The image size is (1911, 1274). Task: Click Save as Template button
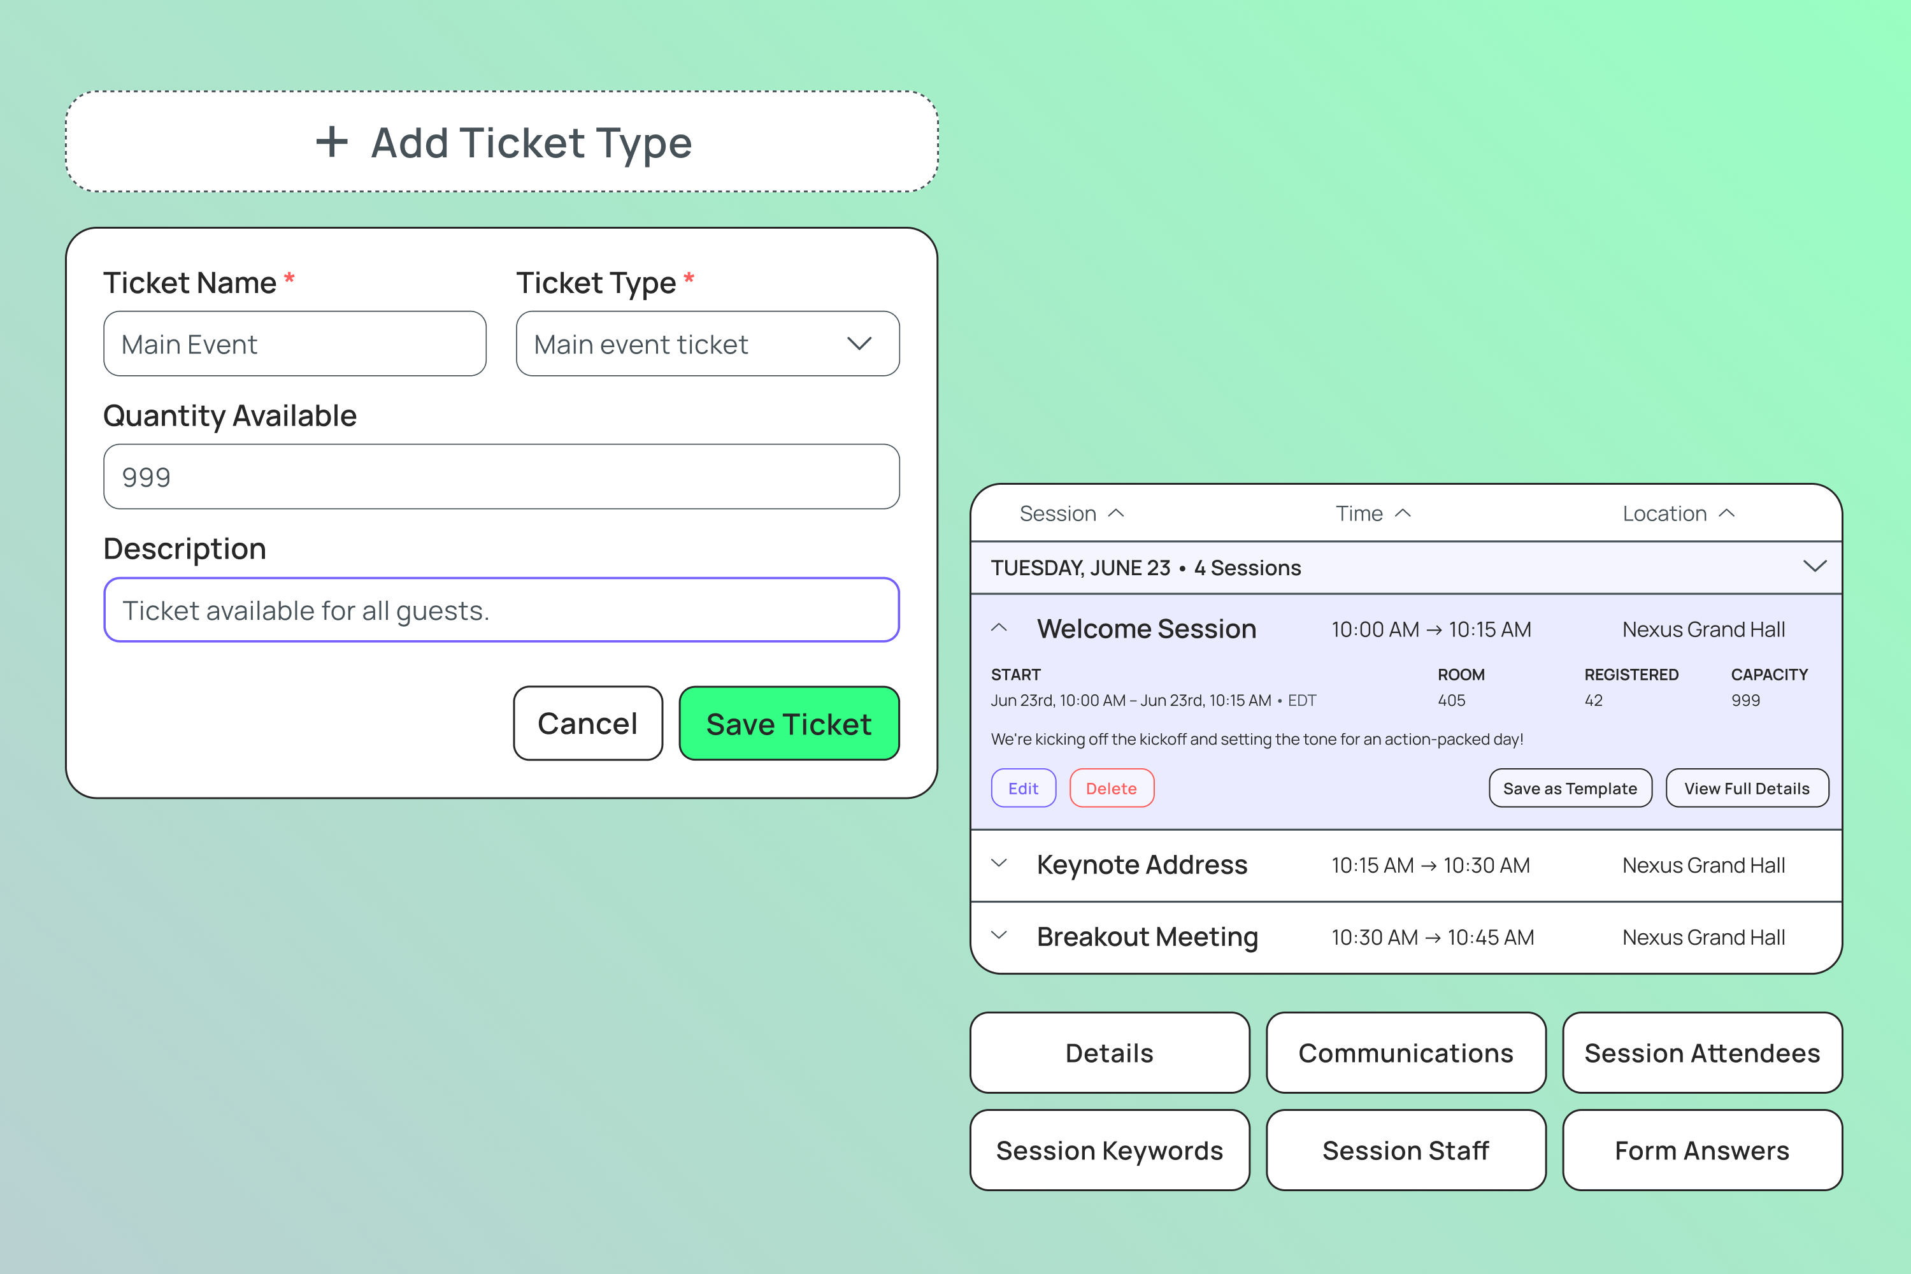pos(1570,788)
